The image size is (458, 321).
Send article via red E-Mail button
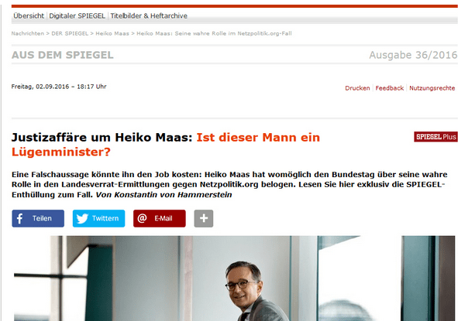pos(160,218)
